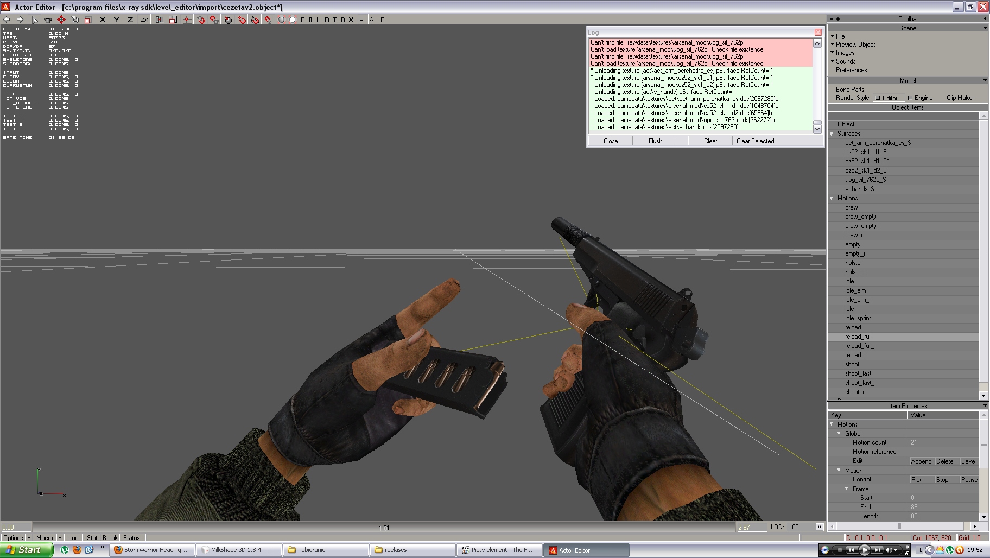Open the Preferences entry in Scene

pos(851,70)
